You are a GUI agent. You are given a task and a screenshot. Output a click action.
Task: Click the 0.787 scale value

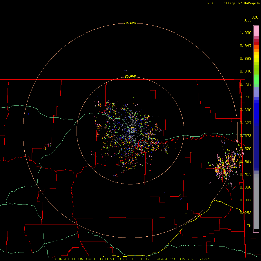pos(246,84)
